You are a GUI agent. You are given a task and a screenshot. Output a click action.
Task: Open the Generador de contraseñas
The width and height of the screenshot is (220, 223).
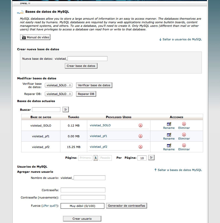click(x=126, y=206)
